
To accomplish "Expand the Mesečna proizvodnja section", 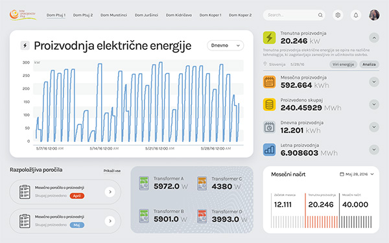I will (x=374, y=82).
